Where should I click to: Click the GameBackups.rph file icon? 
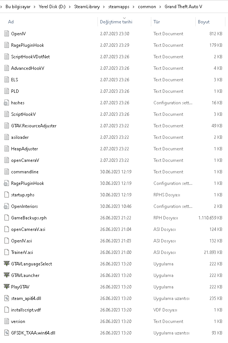6,218
